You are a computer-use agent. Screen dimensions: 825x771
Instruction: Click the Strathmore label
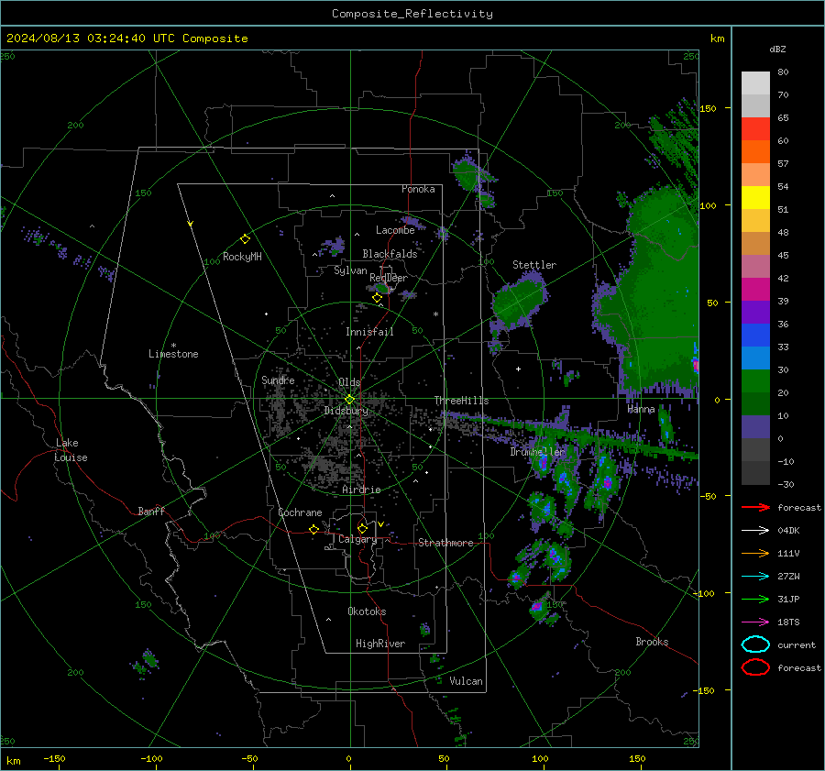click(445, 543)
